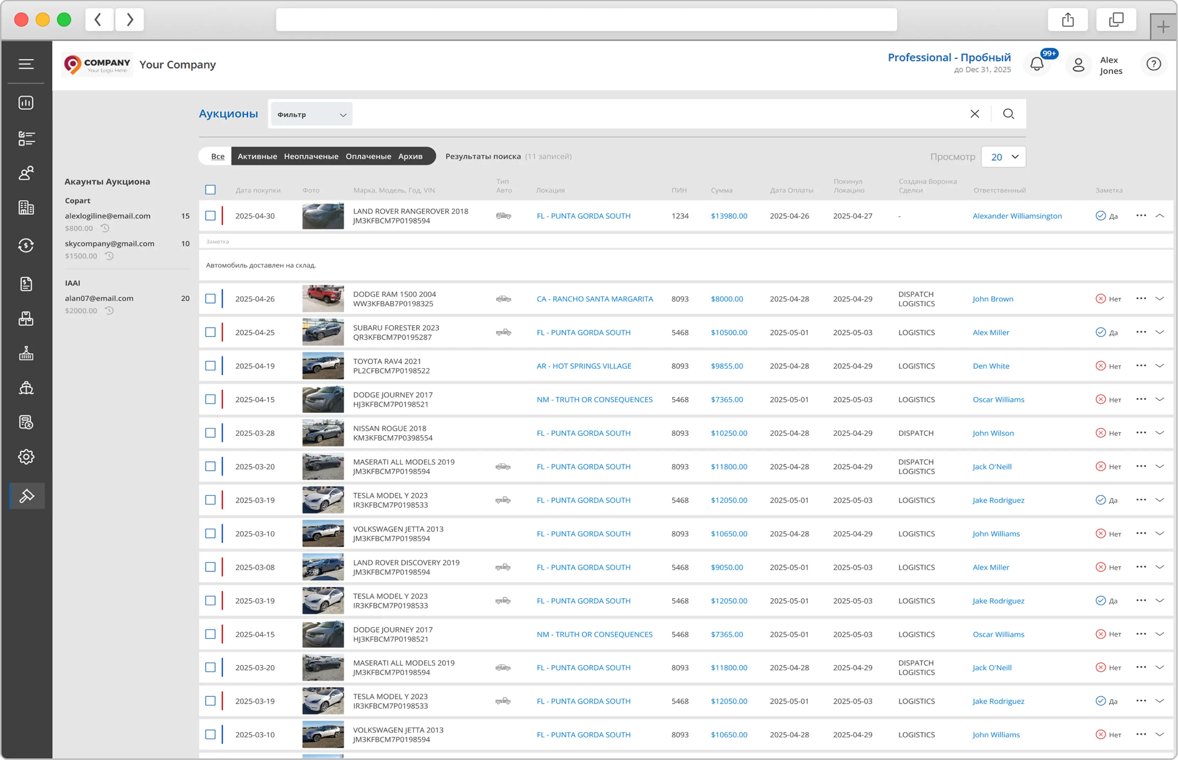Screen dimensions: 1178x760
Task: Open the warehouse boxes icon in sidebar
Action: click(x=26, y=319)
